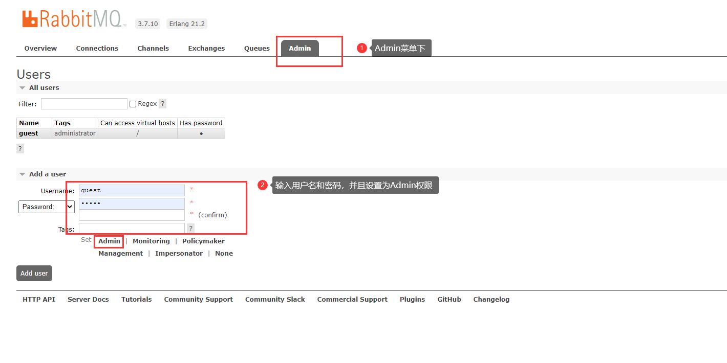Focus the Username input field
This screenshot has width=727, height=363.
click(x=132, y=190)
